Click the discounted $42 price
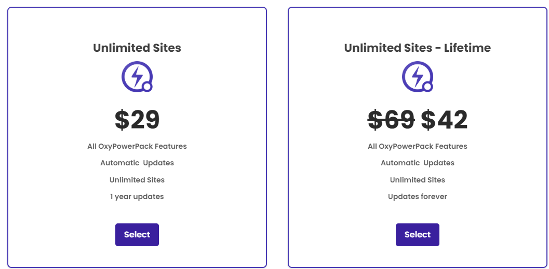549x269 pixels. [x=444, y=120]
